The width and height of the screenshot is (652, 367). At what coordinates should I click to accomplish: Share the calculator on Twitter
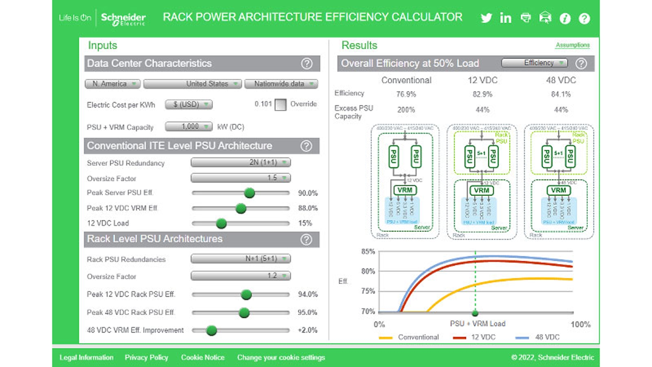point(486,18)
